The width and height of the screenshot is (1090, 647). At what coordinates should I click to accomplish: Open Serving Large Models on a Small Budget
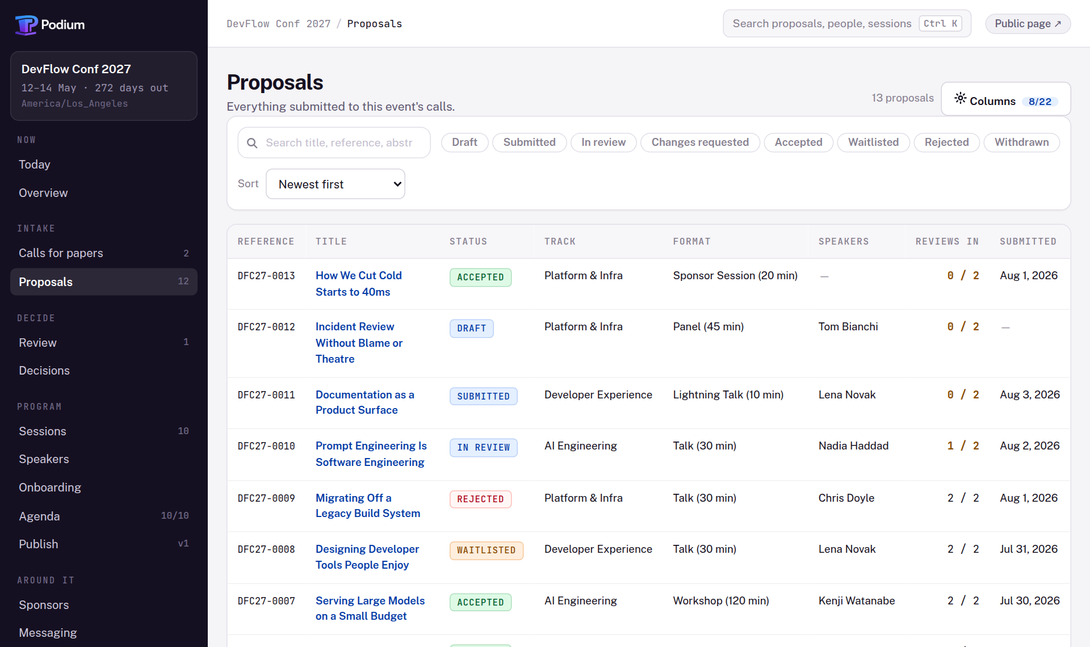(370, 608)
